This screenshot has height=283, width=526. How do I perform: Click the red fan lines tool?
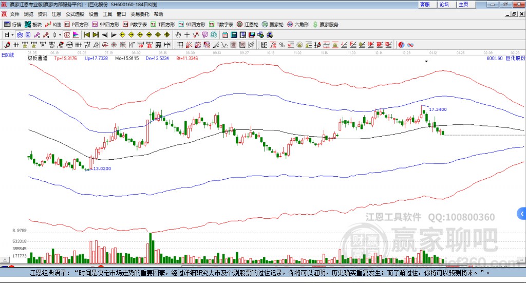(189, 45)
